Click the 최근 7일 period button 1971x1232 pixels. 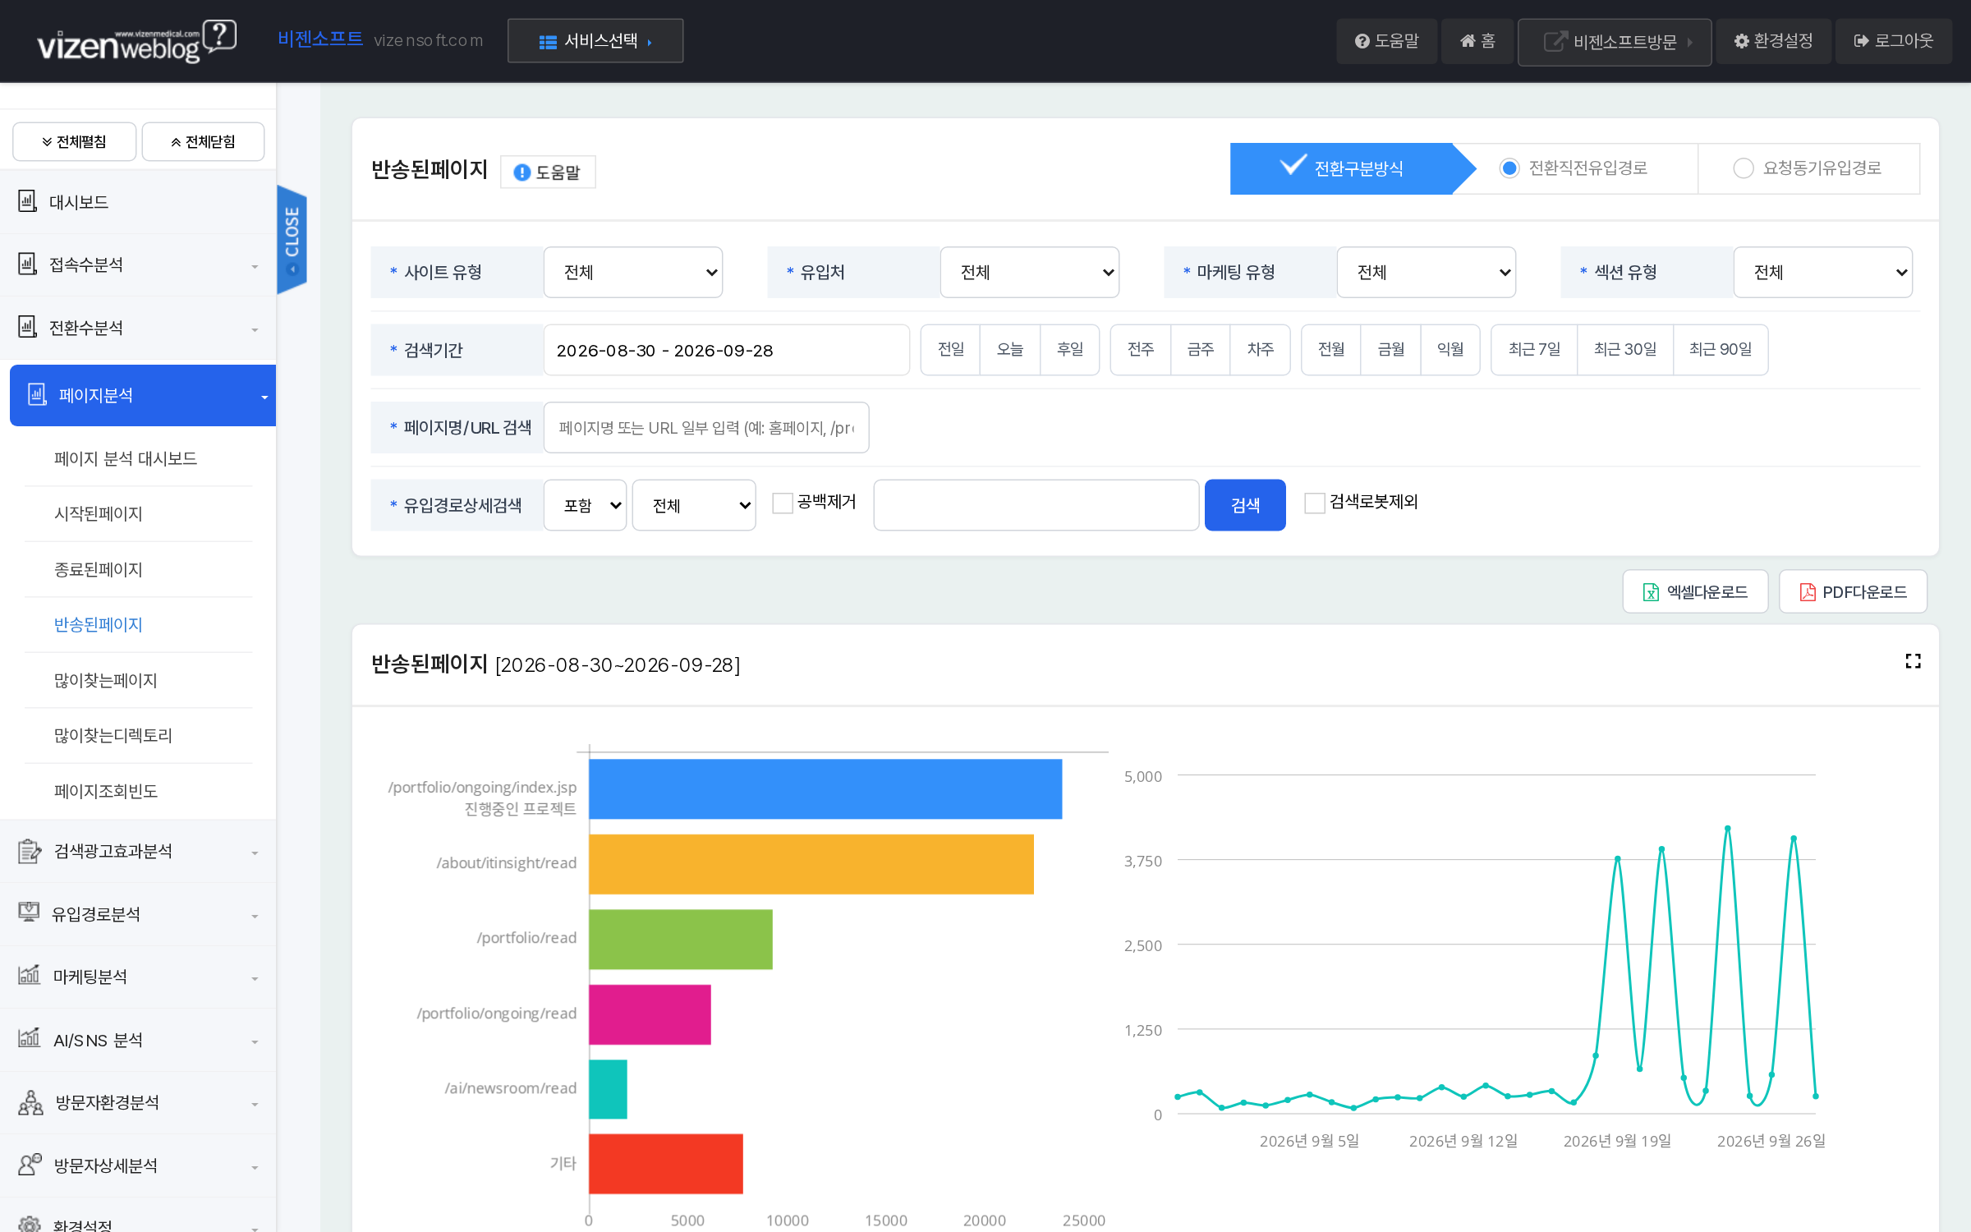[x=1534, y=350]
